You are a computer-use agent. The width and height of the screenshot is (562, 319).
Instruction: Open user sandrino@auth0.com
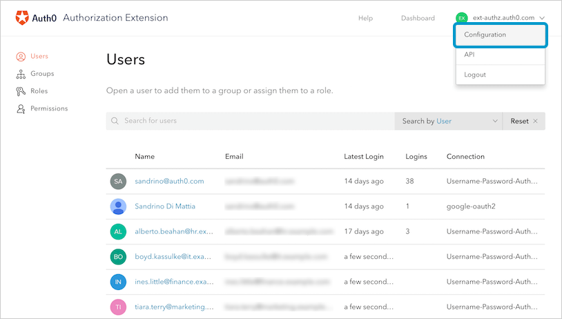(169, 181)
